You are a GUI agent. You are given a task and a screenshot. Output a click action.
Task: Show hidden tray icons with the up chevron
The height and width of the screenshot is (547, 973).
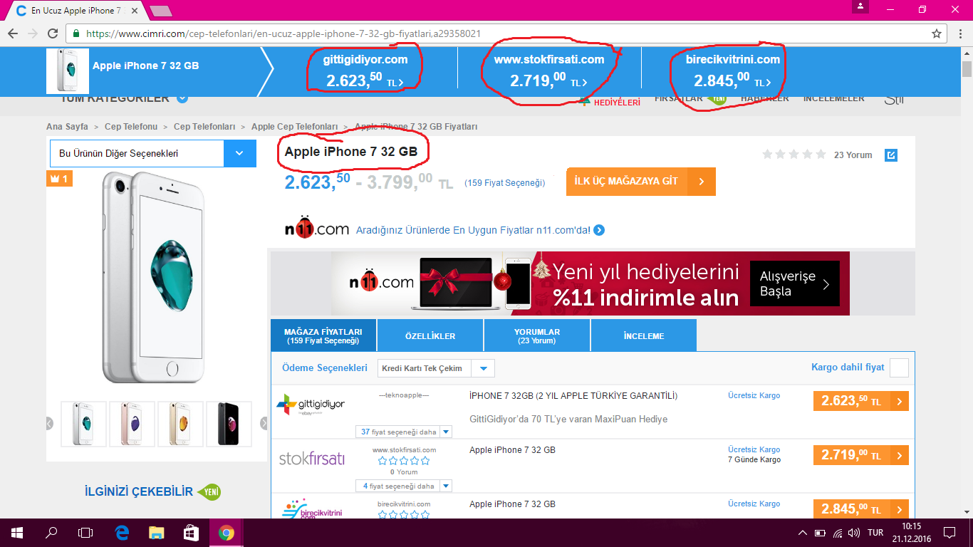803,533
